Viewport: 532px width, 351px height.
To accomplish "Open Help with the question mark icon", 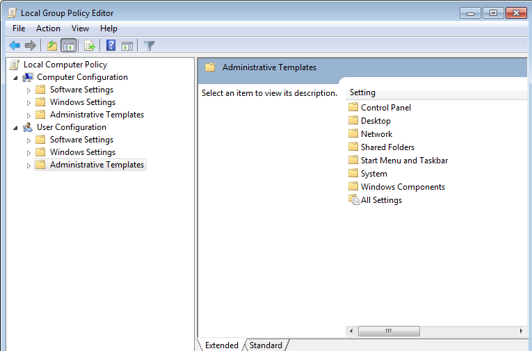I will pyautogui.click(x=111, y=45).
